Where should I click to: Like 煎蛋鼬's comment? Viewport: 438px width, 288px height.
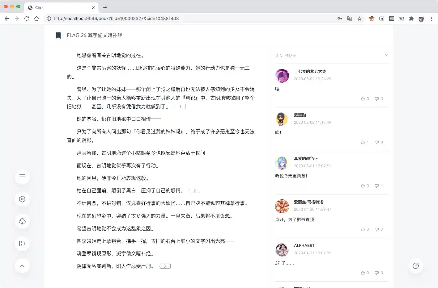pyautogui.click(x=364, y=142)
